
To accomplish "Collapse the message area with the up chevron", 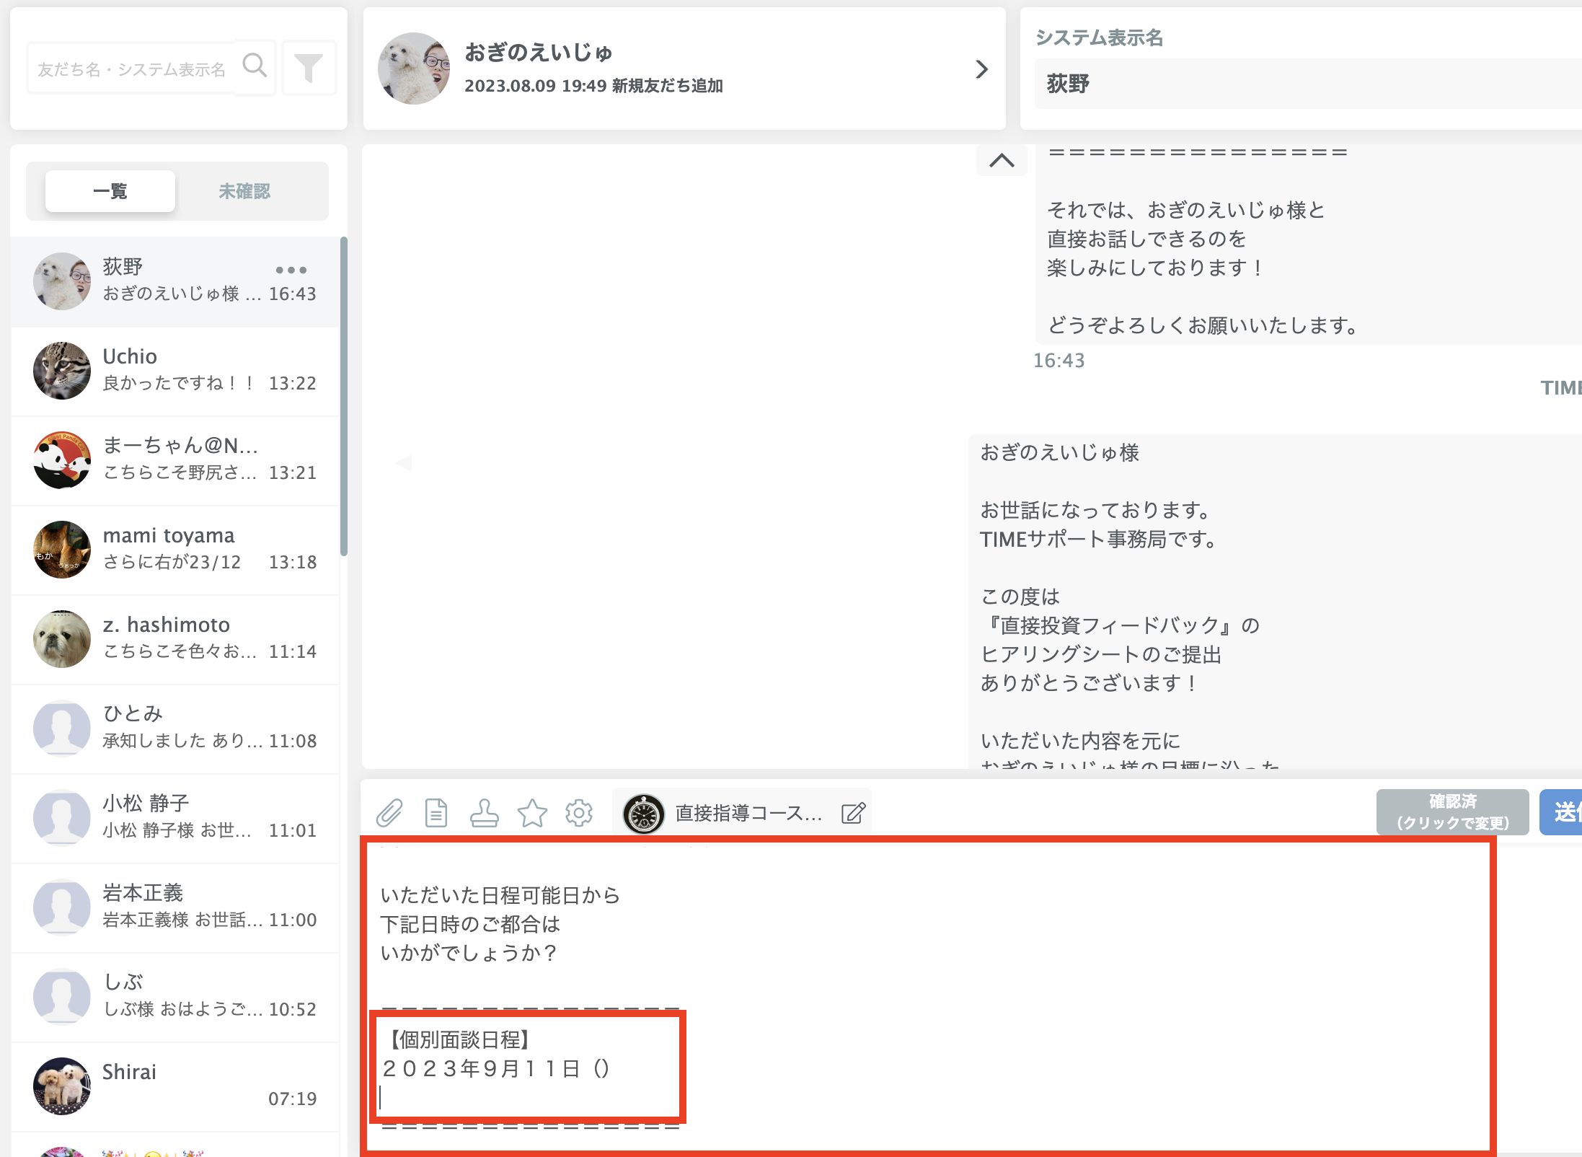I will (x=1001, y=160).
